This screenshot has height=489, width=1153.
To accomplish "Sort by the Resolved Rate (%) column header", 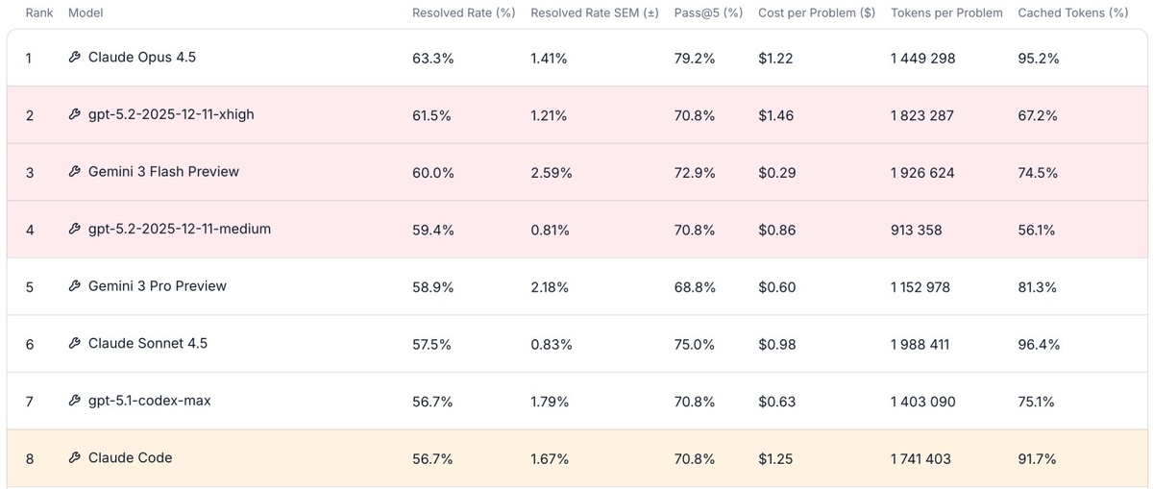I will click(x=463, y=13).
